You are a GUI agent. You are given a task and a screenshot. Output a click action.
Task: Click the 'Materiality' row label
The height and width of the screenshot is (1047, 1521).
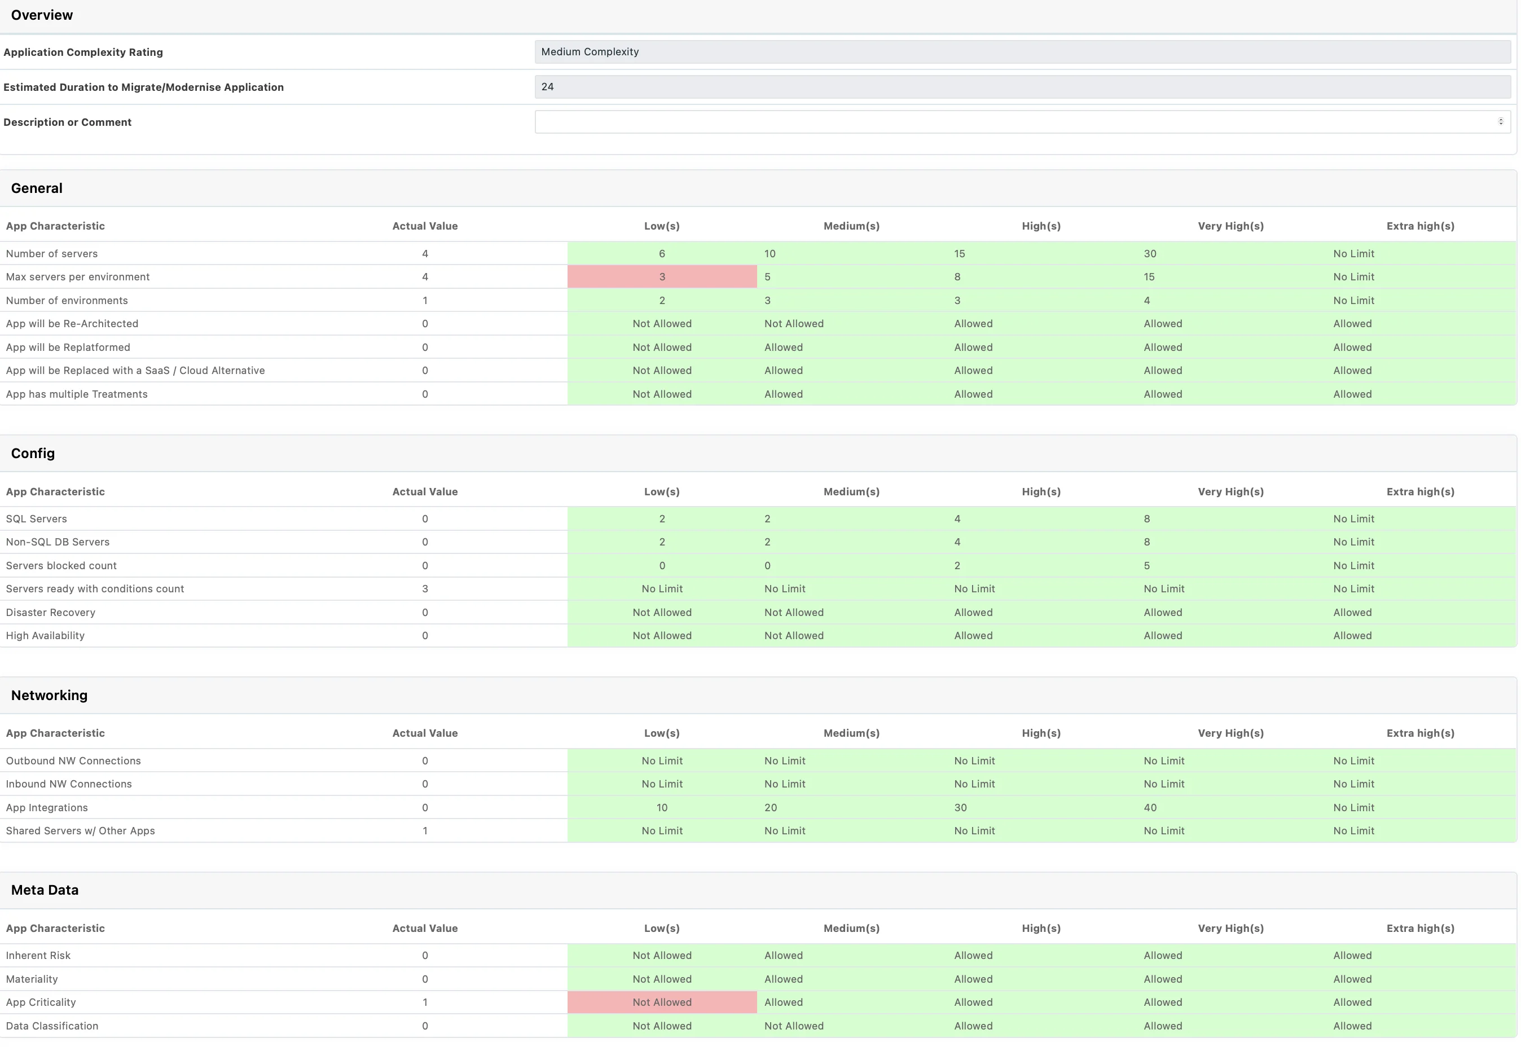[x=32, y=979]
